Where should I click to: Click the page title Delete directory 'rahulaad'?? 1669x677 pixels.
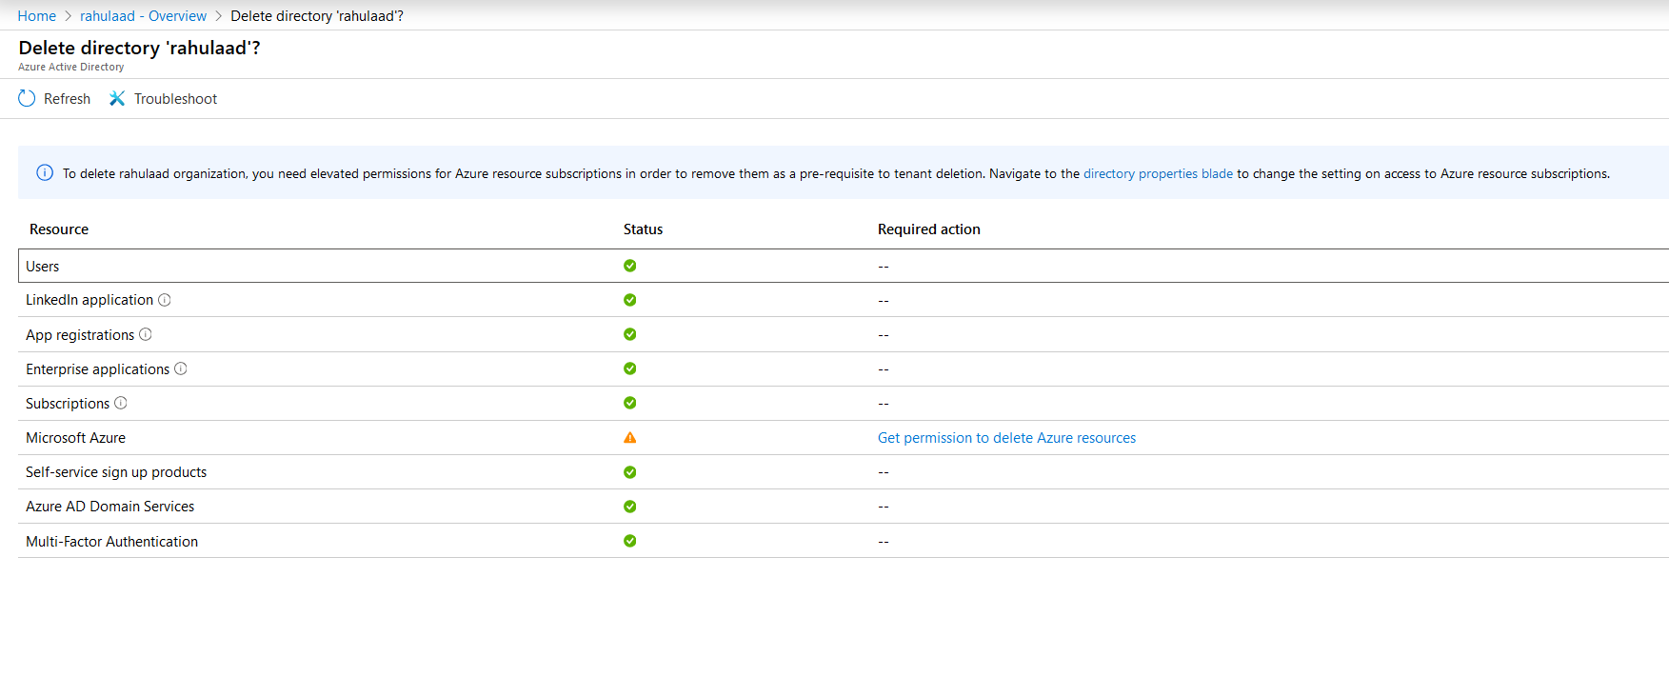(x=139, y=48)
